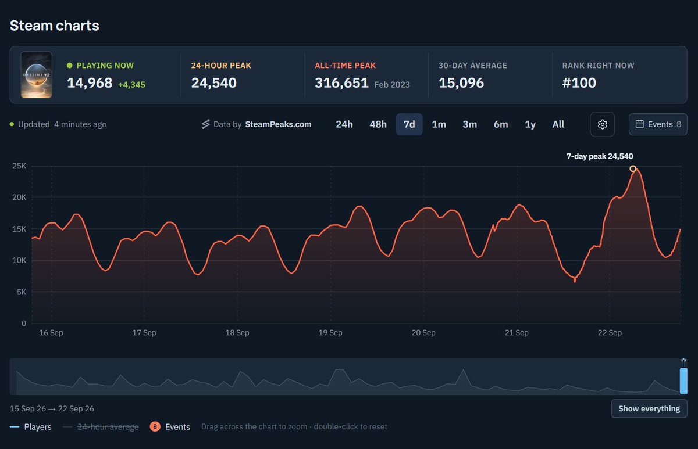The image size is (698, 449).
Task: Open the SteamPeaks.com data source link
Action: click(278, 124)
